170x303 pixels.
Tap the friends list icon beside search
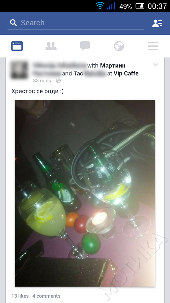tap(157, 23)
